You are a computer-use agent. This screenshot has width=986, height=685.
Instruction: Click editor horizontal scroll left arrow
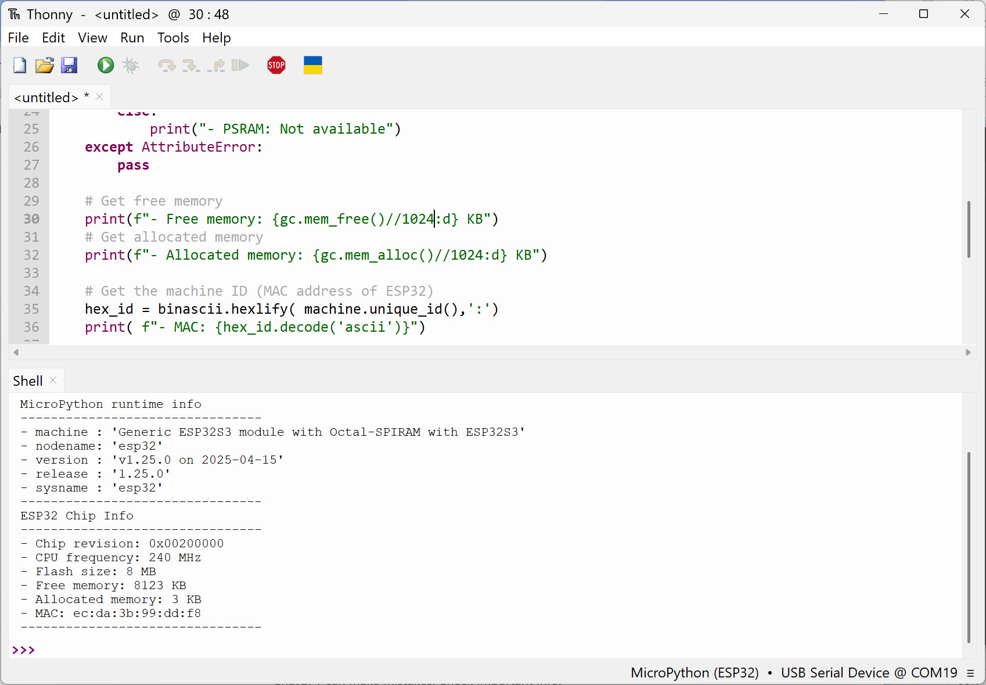[x=16, y=352]
